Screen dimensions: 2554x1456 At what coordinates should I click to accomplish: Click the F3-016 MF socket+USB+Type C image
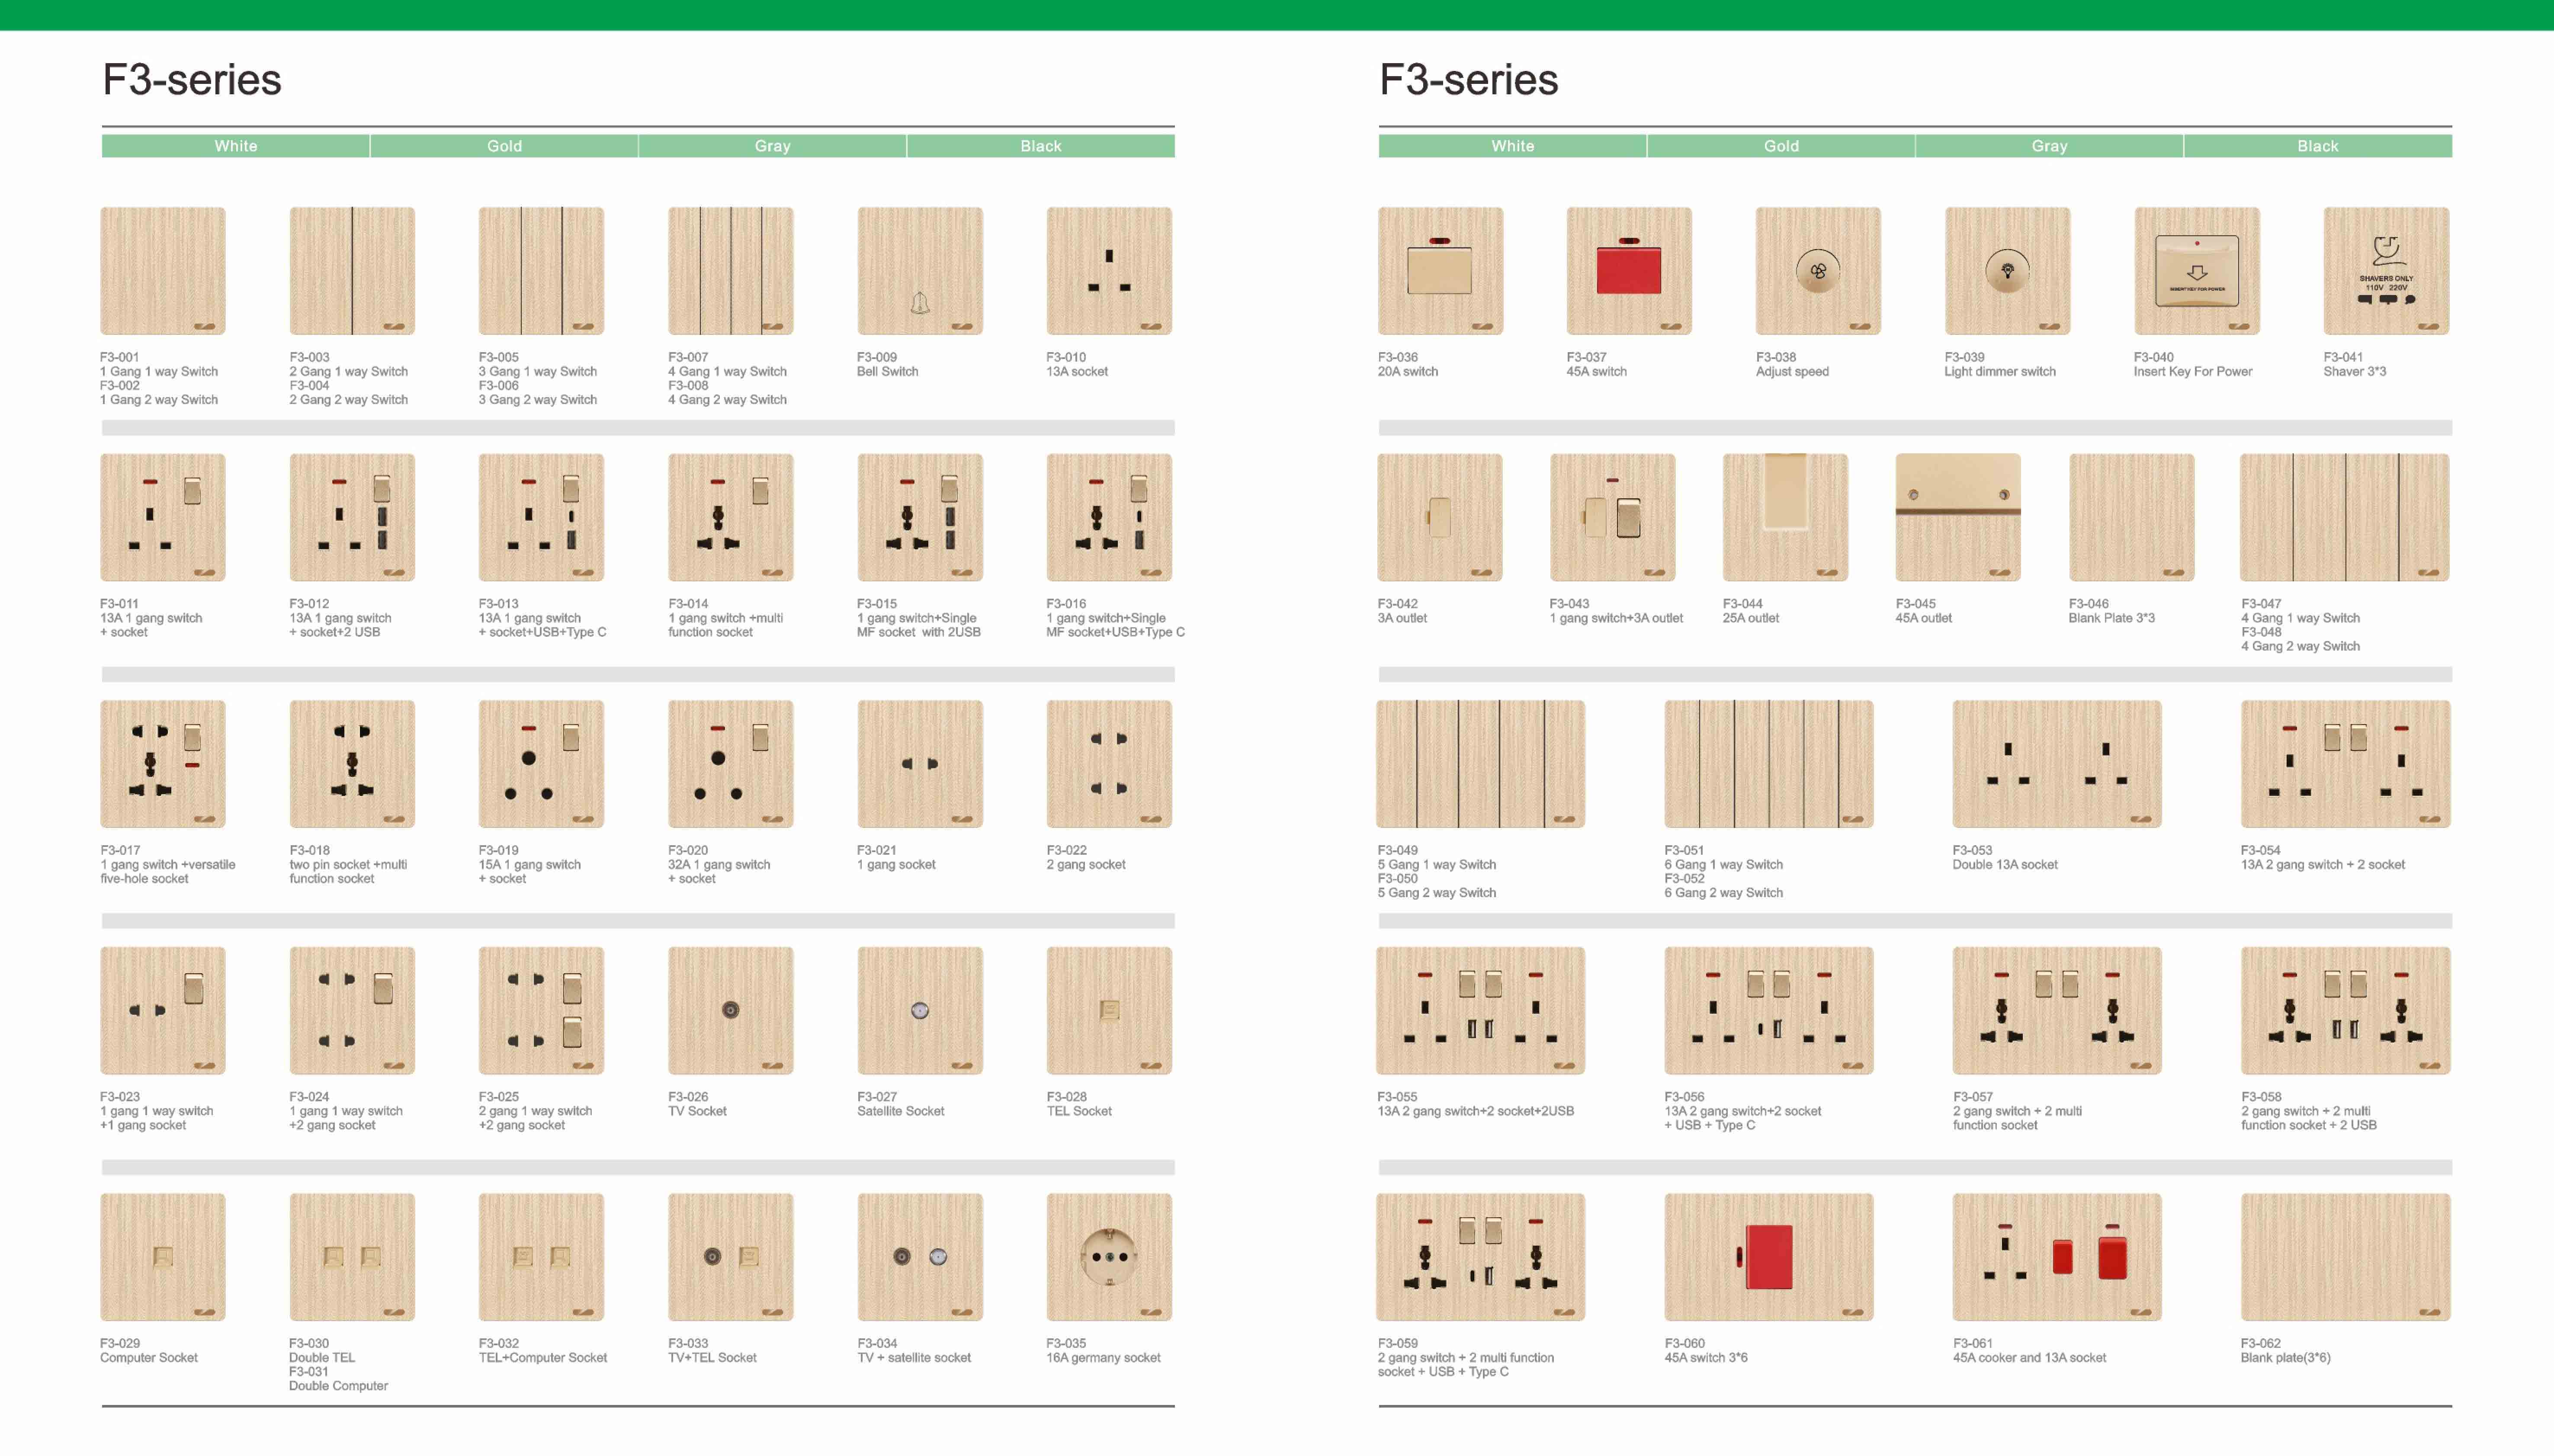point(1109,517)
